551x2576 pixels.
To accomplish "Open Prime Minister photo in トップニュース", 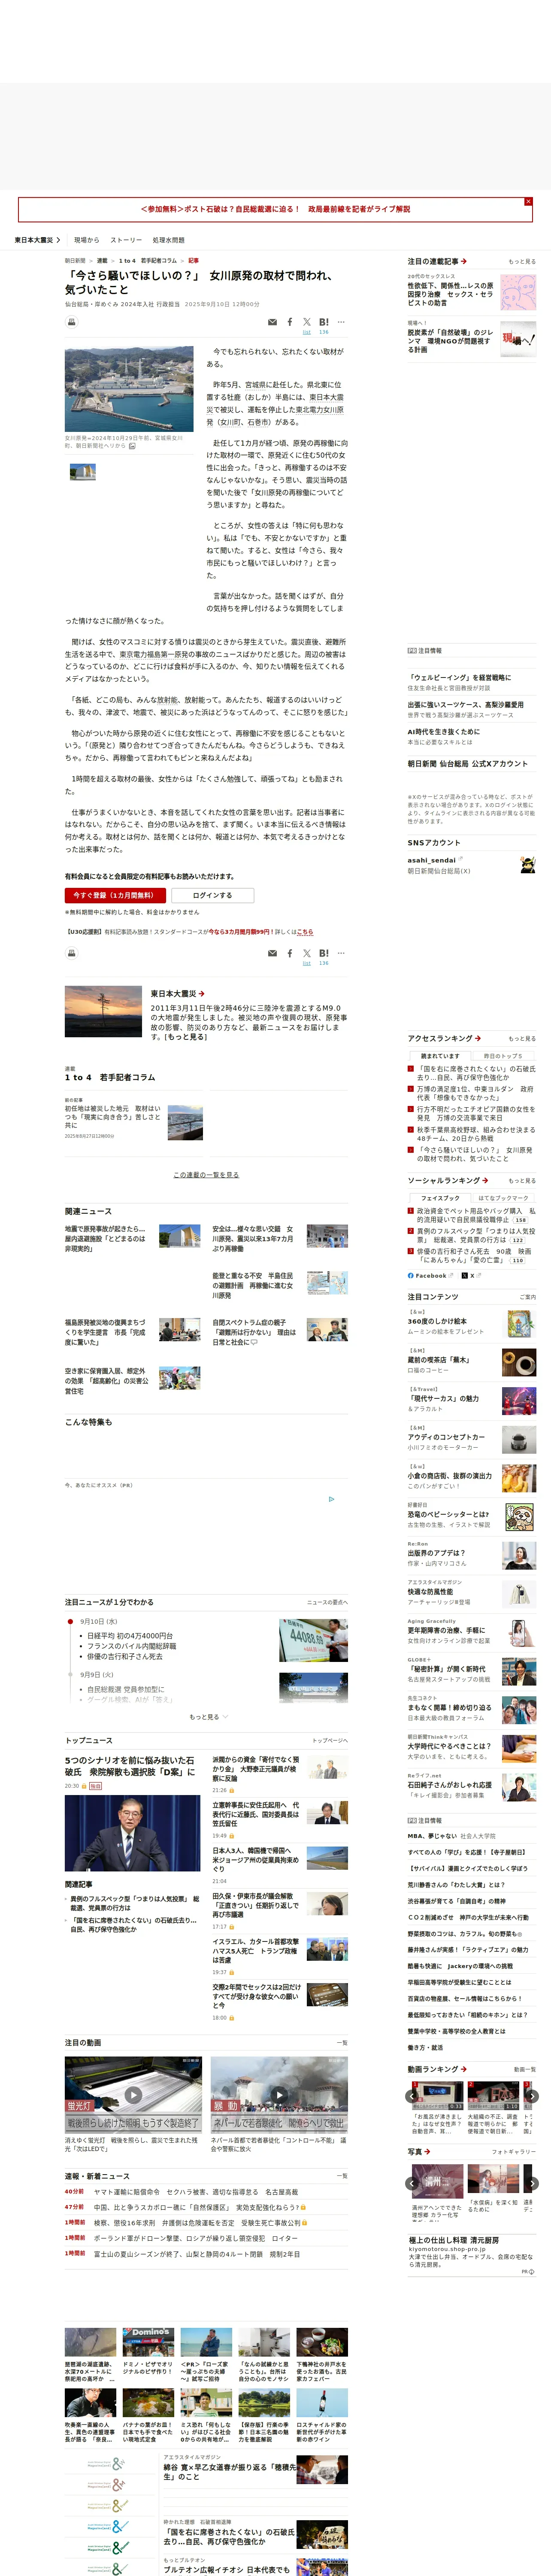I will [x=132, y=1833].
